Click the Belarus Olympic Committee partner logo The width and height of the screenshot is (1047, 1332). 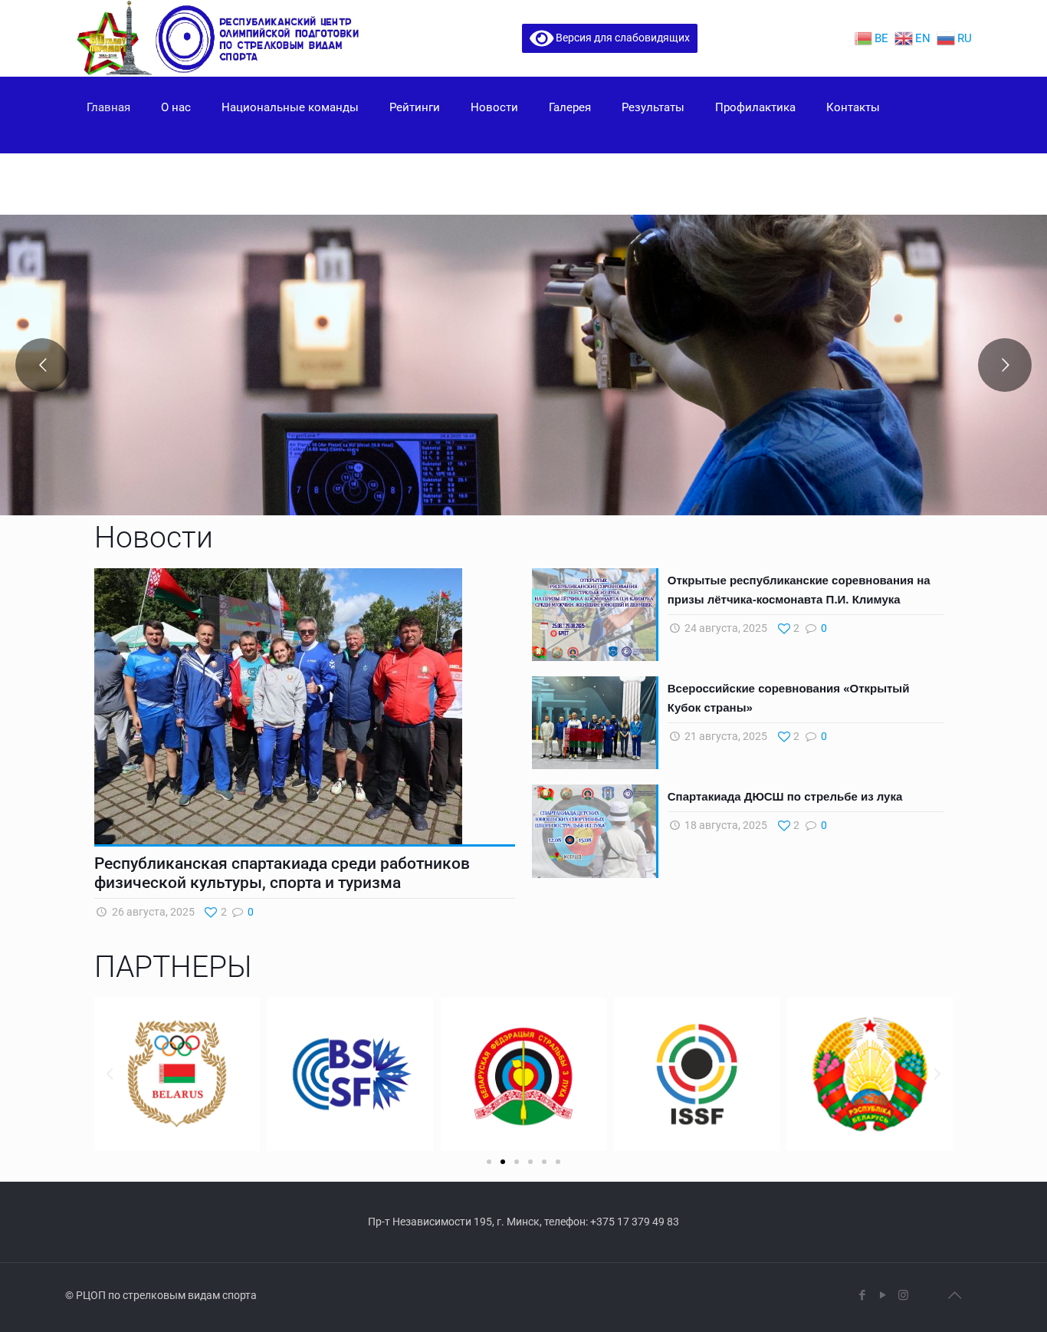pyautogui.click(x=177, y=1074)
